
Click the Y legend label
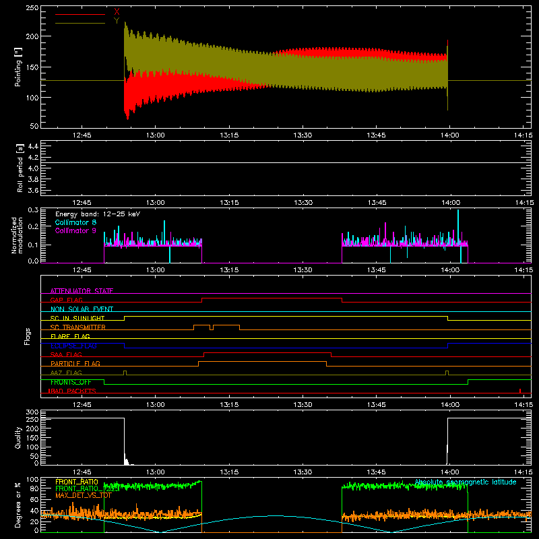click(x=117, y=21)
